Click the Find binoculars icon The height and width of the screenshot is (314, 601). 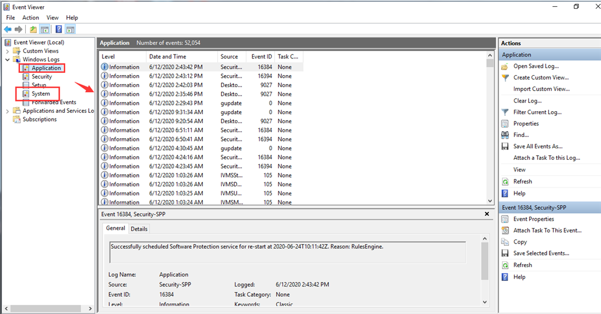tap(505, 135)
